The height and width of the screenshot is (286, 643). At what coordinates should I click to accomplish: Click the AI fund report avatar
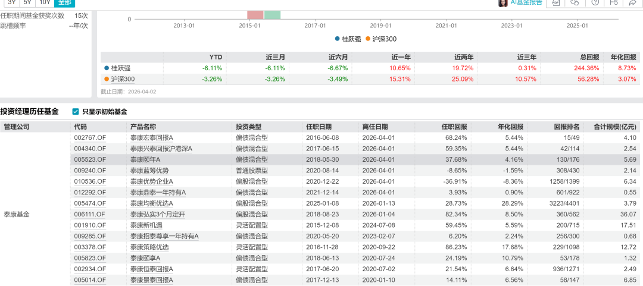tap(502, 3)
